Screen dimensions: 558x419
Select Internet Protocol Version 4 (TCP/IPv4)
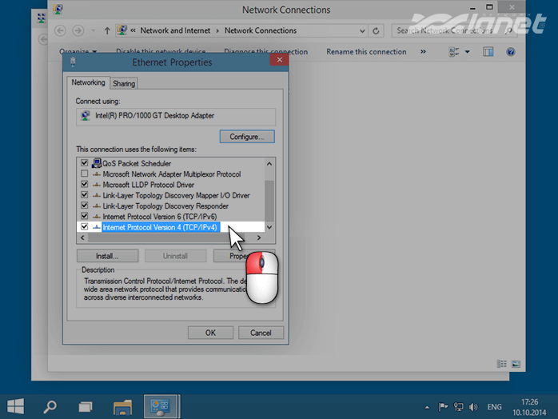tap(159, 227)
